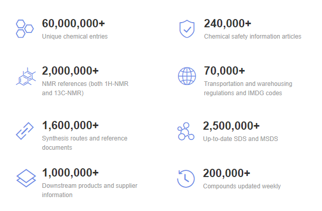The height and width of the screenshot is (211, 322).
Task: Open 'Chemical safety information articles' text
Action: click(253, 37)
